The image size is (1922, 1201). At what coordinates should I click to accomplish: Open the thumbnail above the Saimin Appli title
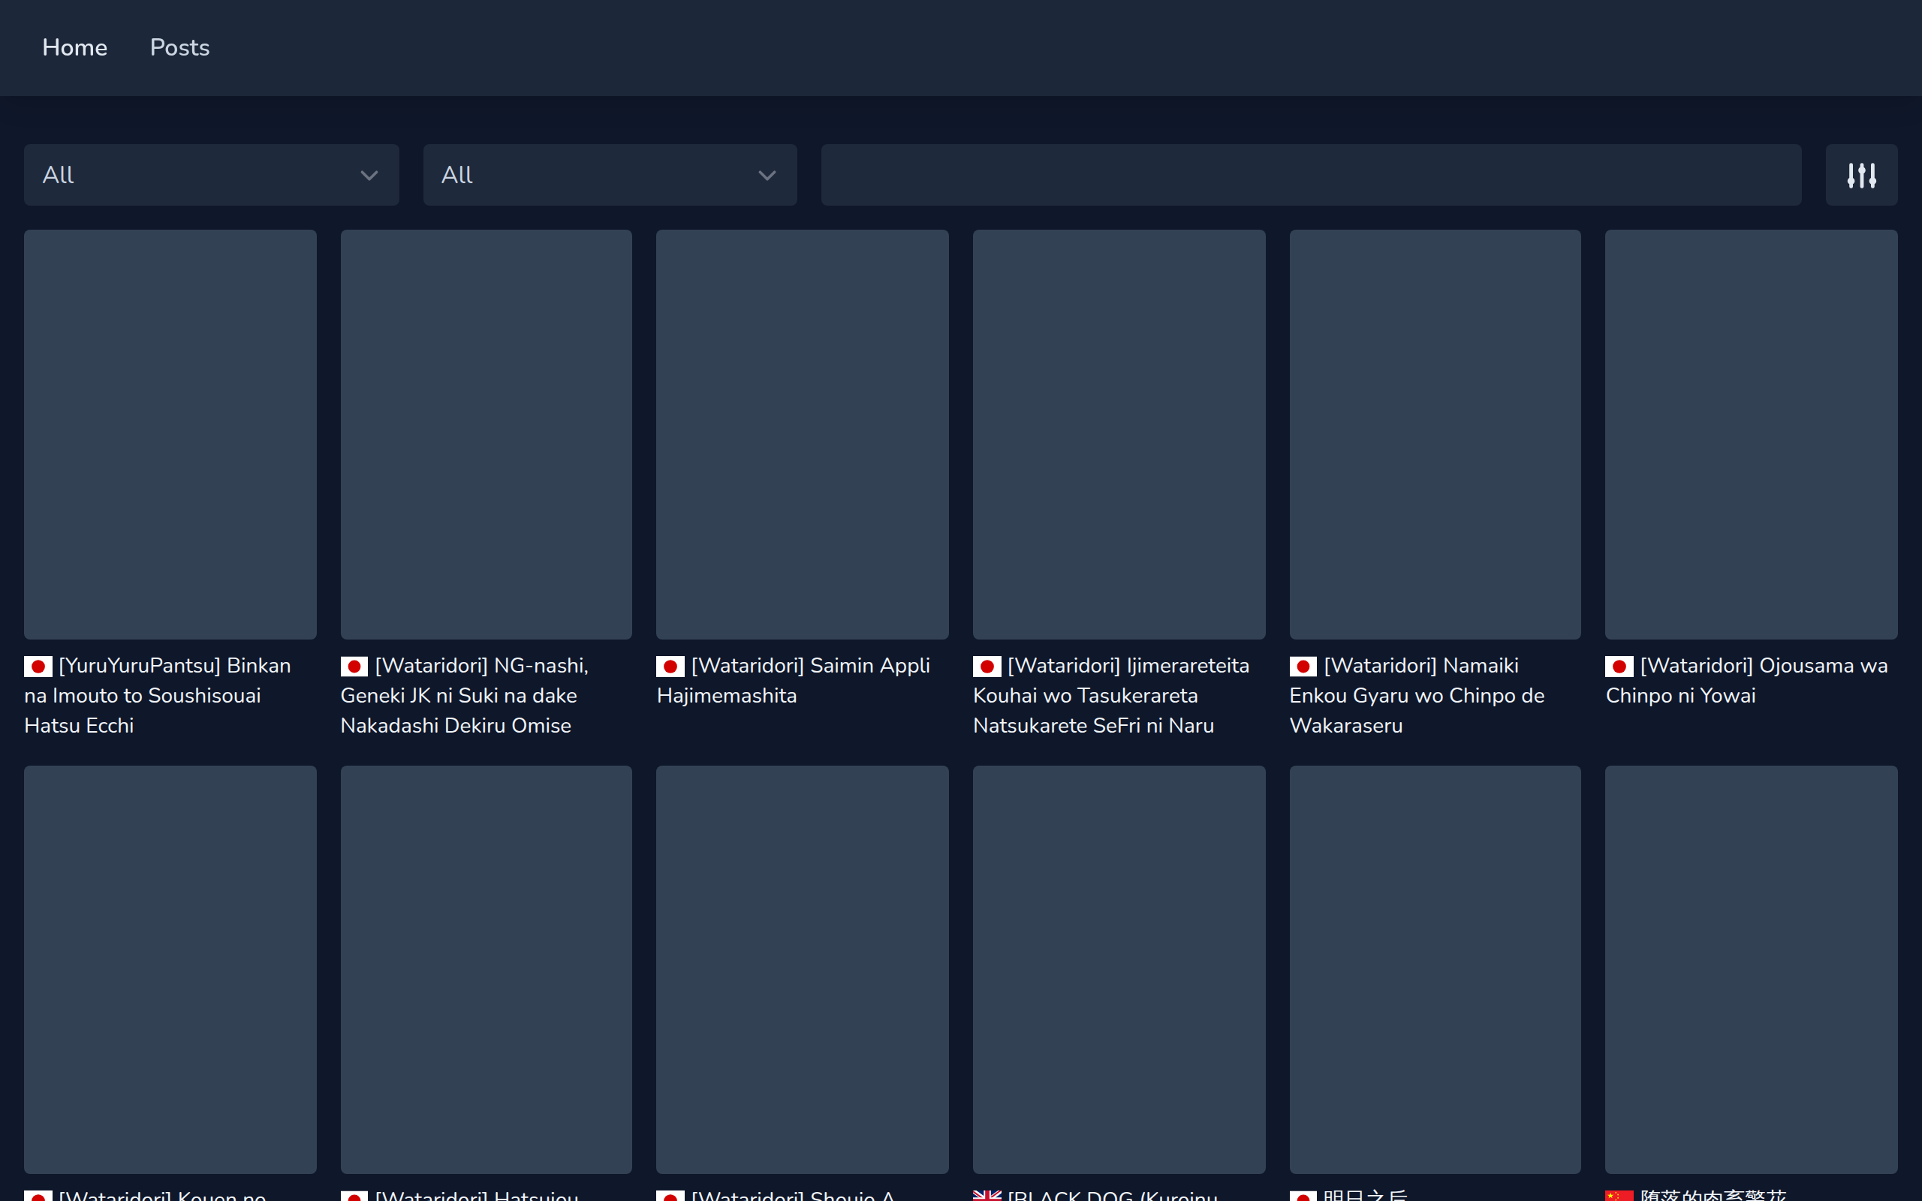pos(802,434)
